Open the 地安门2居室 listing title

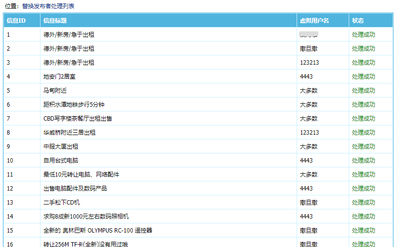point(59,77)
